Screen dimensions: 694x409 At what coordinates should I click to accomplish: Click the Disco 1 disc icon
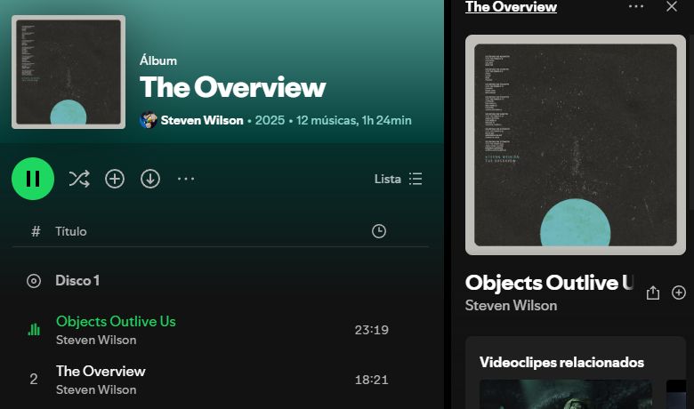point(34,281)
